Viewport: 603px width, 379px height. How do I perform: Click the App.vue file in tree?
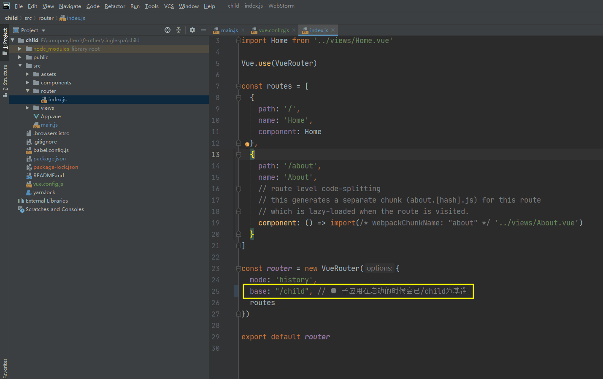pyautogui.click(x=51, y=116)
